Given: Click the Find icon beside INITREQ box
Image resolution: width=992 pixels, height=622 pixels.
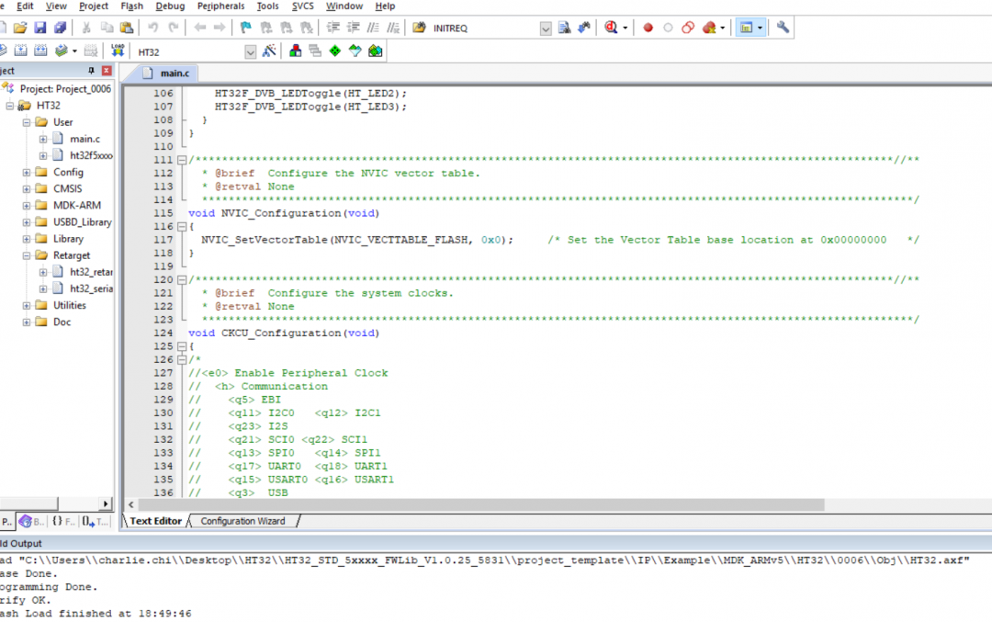Looking at the screenshot, I should [564, 28].
